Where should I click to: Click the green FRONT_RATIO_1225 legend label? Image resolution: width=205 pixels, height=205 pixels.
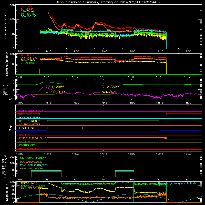(33, 186)
